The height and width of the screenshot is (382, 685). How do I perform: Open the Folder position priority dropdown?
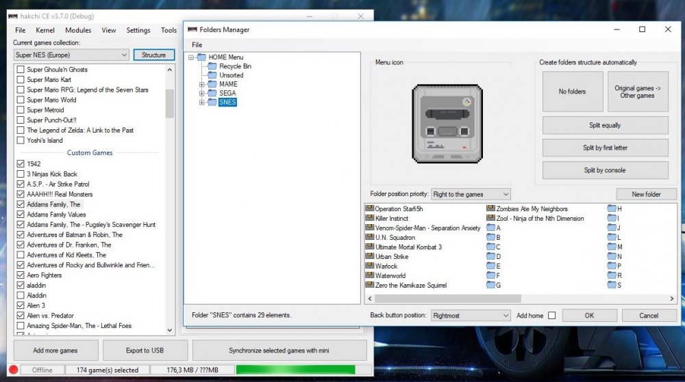(x=471, y=195)
